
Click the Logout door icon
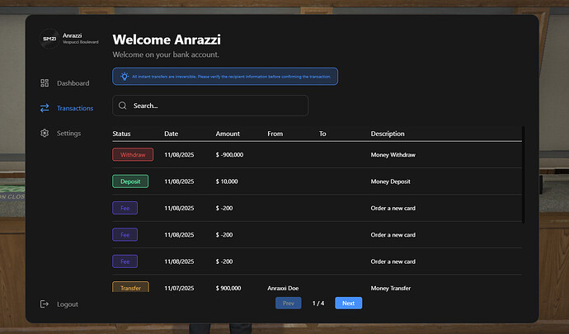pyautogui.click(x=45, y=303)
